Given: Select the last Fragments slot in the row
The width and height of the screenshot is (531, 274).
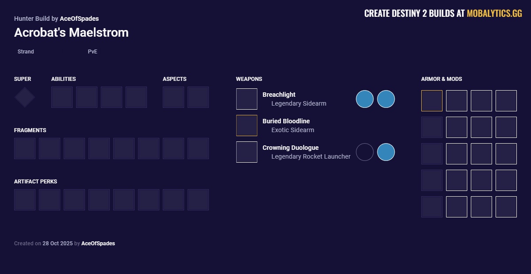Looking at the screenshot, I should click(198, 148).
